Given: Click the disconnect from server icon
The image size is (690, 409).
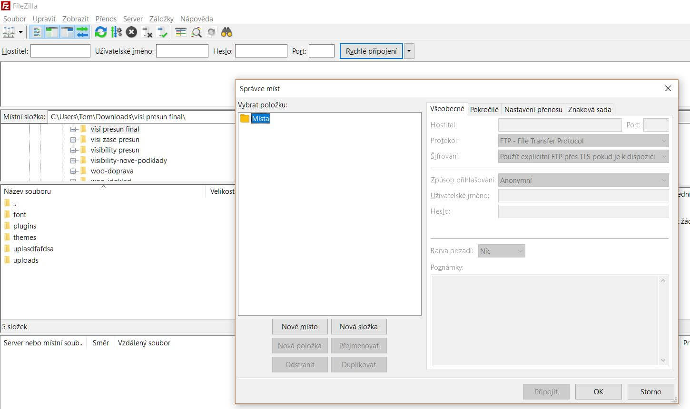Looking at the screenshot, I should tap(147, 32).
